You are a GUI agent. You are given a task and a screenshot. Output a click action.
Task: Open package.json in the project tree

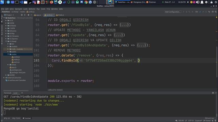pyautogui.click(x=15, y=70)
